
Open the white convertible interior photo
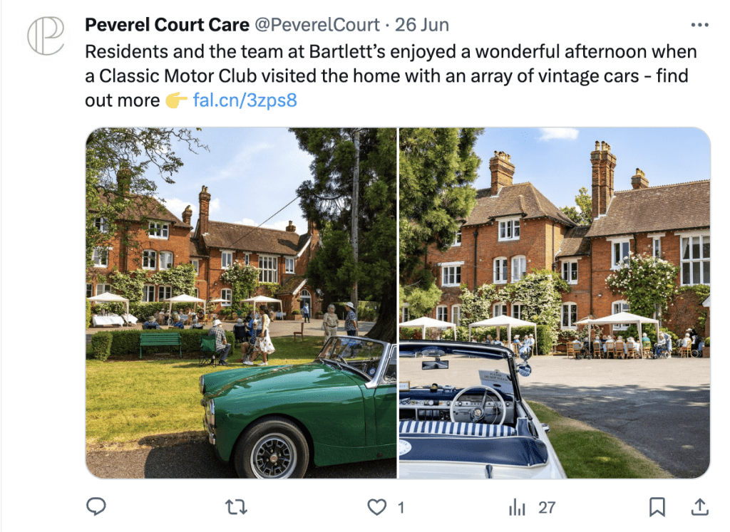click(x=555, y=303)
